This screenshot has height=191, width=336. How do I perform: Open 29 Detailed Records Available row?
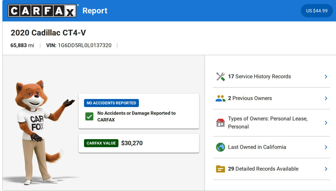[271, 169]
